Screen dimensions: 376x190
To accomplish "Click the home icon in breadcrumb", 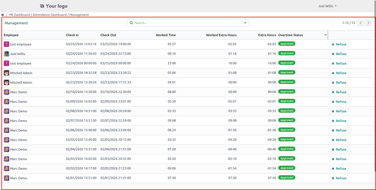I will point(3,15).
